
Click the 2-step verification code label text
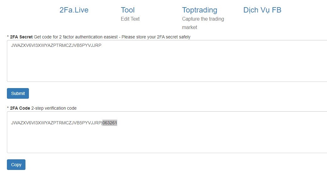click(x=54, y=108)
